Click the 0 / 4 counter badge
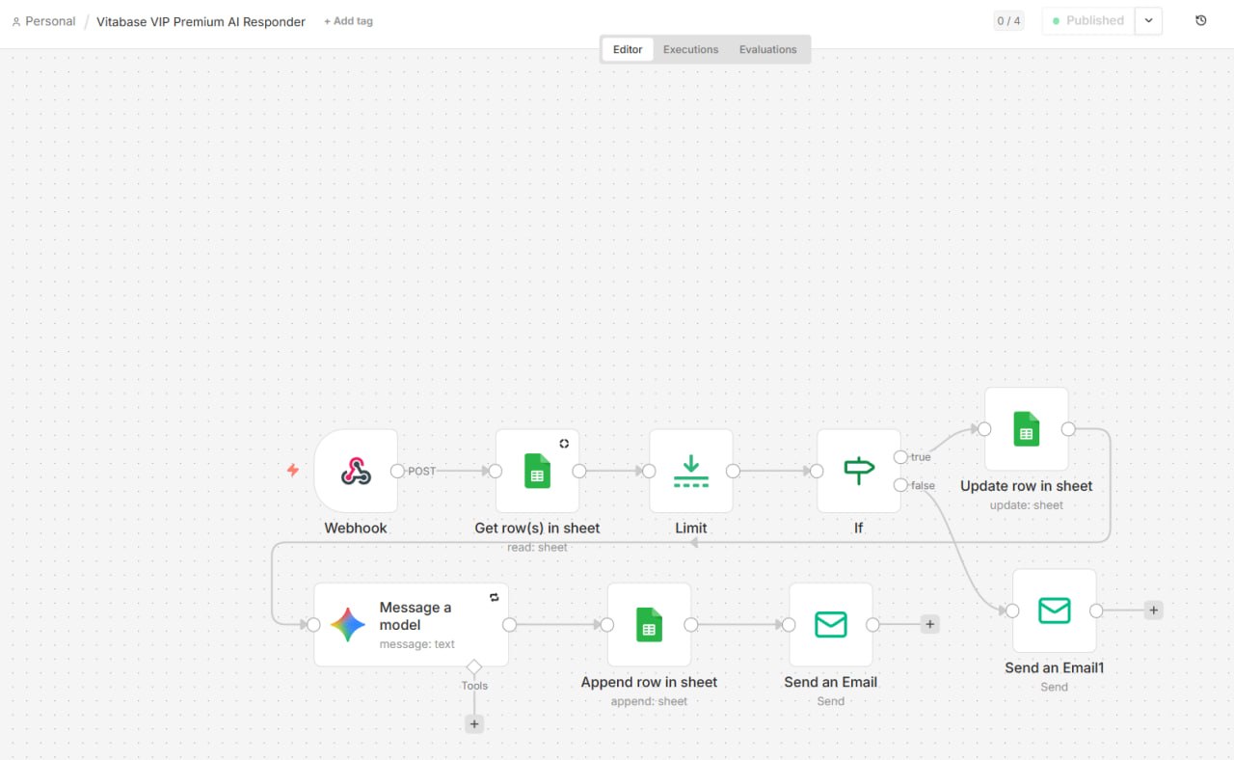 tap(1008, 20)
